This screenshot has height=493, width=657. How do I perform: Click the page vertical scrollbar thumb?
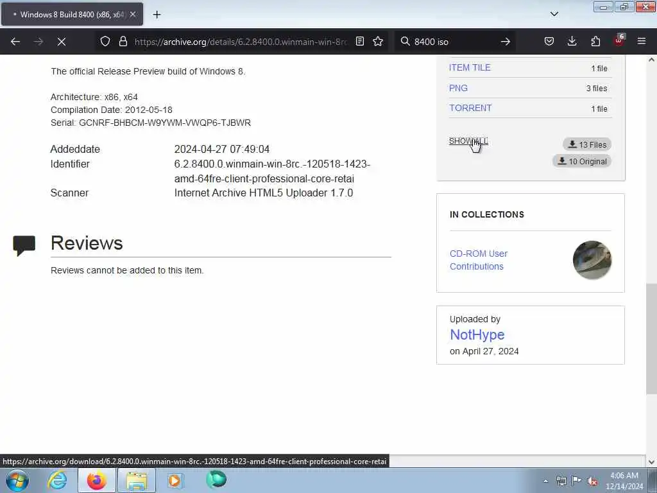(x=651, y=339)
